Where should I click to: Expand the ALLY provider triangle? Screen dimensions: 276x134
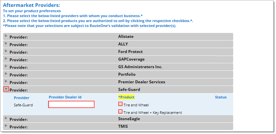[x=6, y=43]
